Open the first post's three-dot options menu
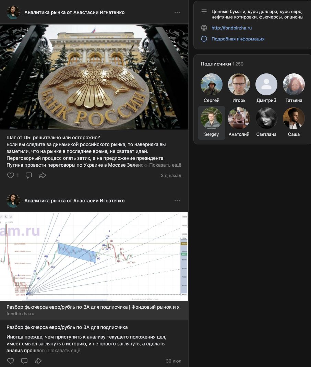 click(177, 12)
